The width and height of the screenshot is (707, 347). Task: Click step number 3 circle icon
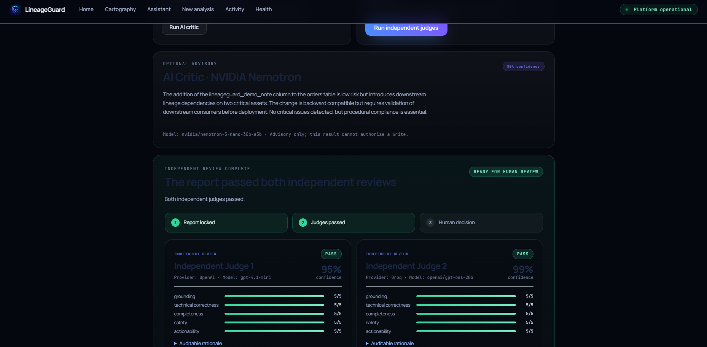click(x=430, y=223)
